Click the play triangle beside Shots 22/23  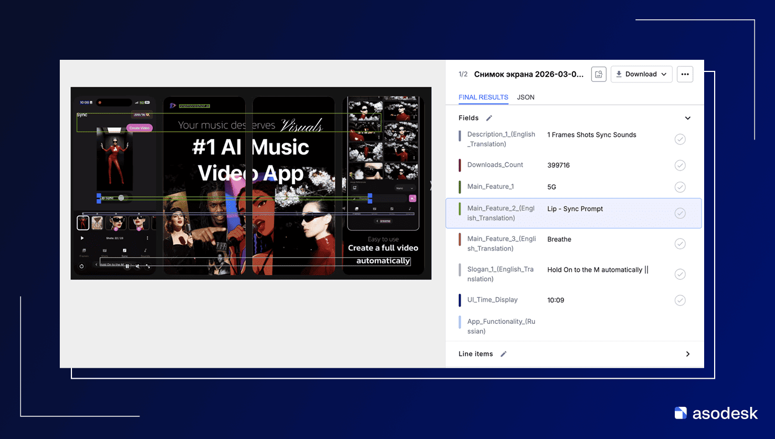click(82, 238)
